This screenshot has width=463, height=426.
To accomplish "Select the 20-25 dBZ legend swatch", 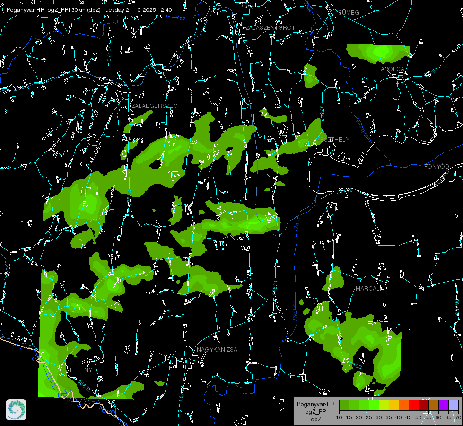I will point(364,405).
